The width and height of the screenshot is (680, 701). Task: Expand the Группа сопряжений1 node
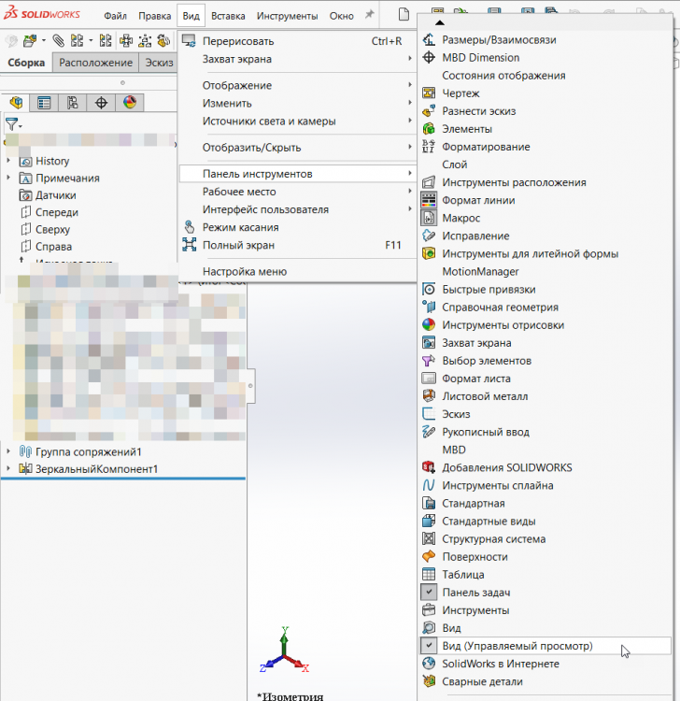click(8, 451)
